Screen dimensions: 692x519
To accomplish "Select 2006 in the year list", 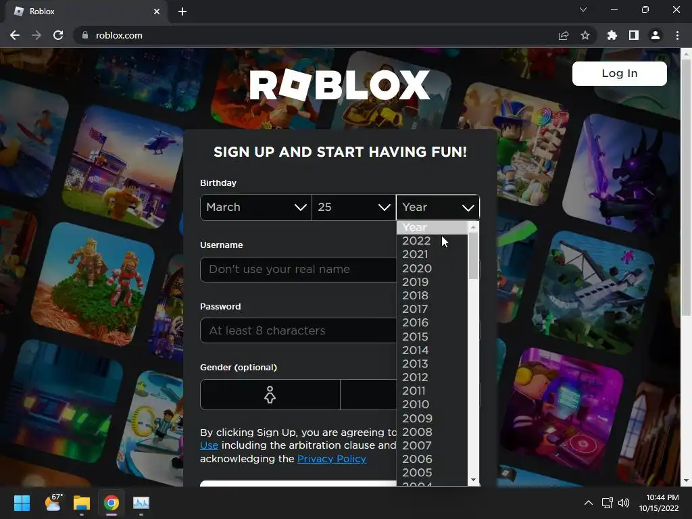I will click(x=432, y=460).
